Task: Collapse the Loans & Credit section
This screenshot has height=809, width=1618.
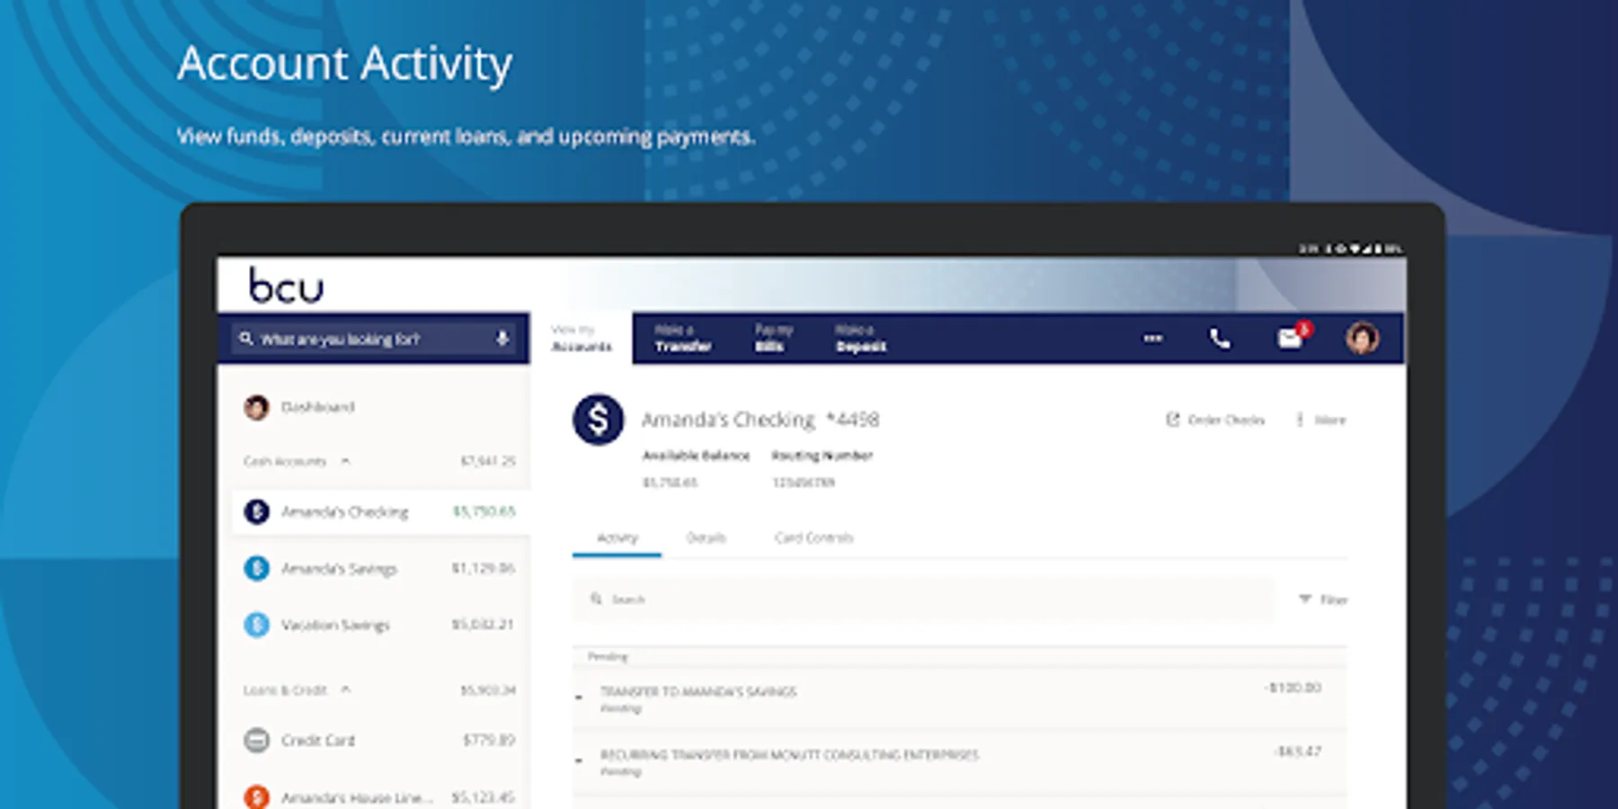Action: coord(345,689)
